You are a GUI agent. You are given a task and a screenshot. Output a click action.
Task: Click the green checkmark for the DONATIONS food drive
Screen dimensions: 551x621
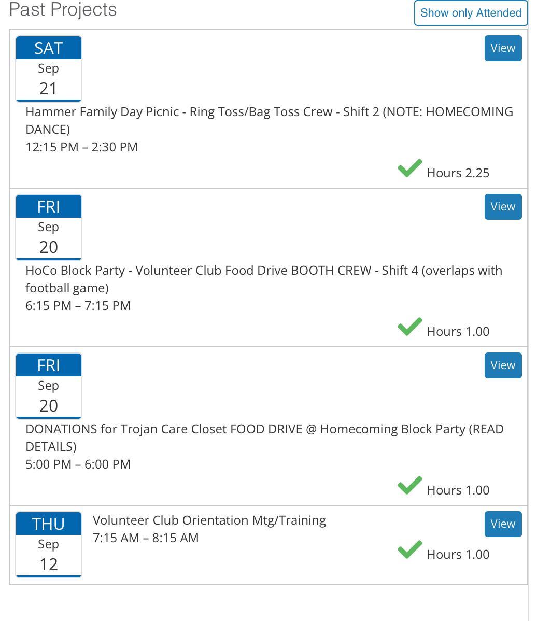tap(409, 486)
